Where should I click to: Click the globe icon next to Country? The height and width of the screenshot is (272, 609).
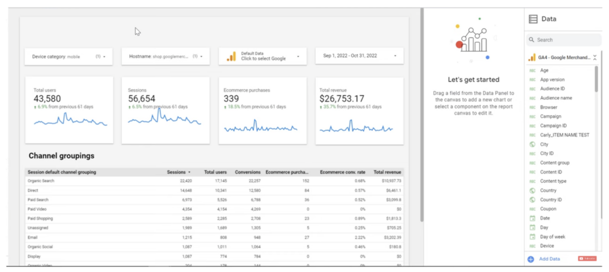click(532, 190)
